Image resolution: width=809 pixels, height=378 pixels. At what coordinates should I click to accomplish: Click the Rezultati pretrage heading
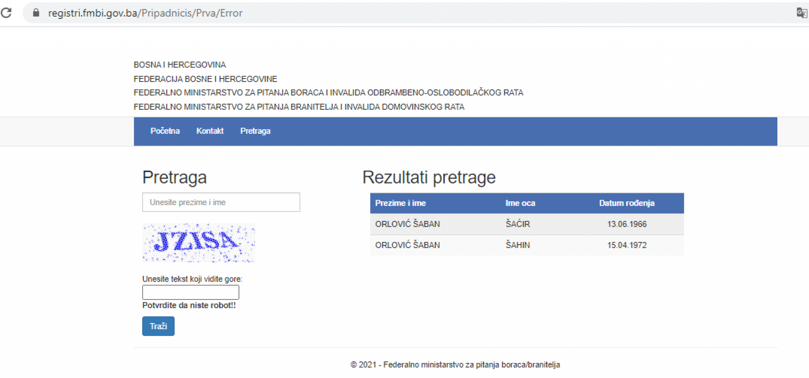coord(429,177)
